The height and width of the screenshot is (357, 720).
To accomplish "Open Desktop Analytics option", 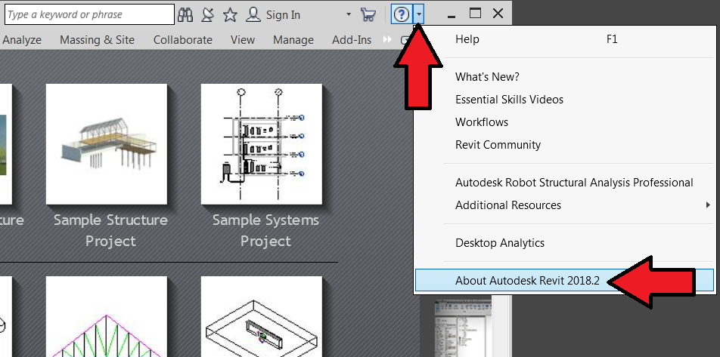I will click(564, 243).
